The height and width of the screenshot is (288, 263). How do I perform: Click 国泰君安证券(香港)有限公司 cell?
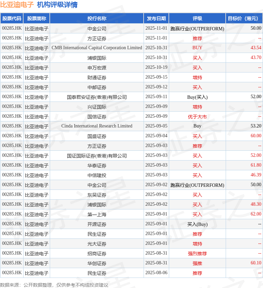click(x=97, y=97)
